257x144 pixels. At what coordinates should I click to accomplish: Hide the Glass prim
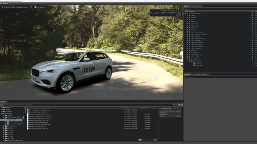pyautogui.click(x=252, y=20)
